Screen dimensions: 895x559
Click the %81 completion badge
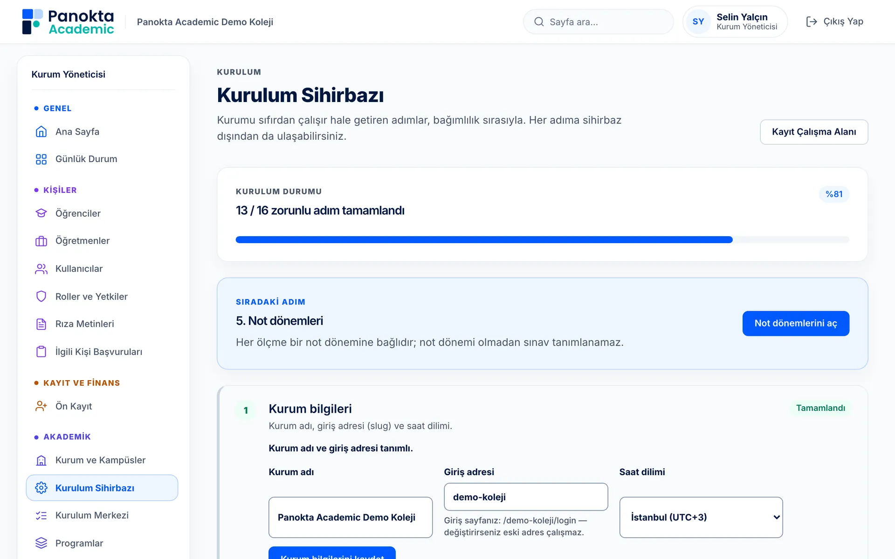pos(834,194)
